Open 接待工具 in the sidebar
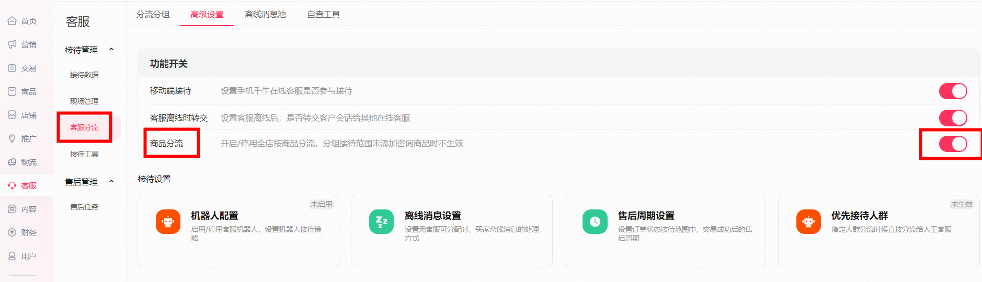Viewport: 982px width, 282px height. point(84,154)
